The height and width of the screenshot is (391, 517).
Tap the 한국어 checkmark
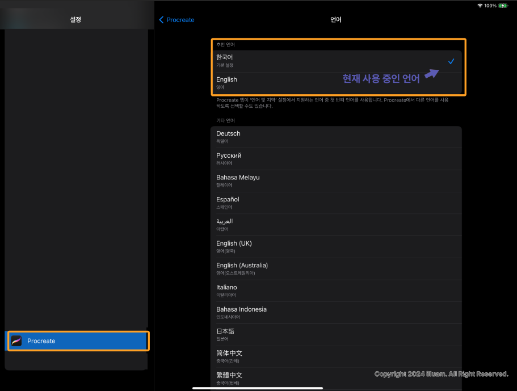pyautogui.click(x=451, y=61)
